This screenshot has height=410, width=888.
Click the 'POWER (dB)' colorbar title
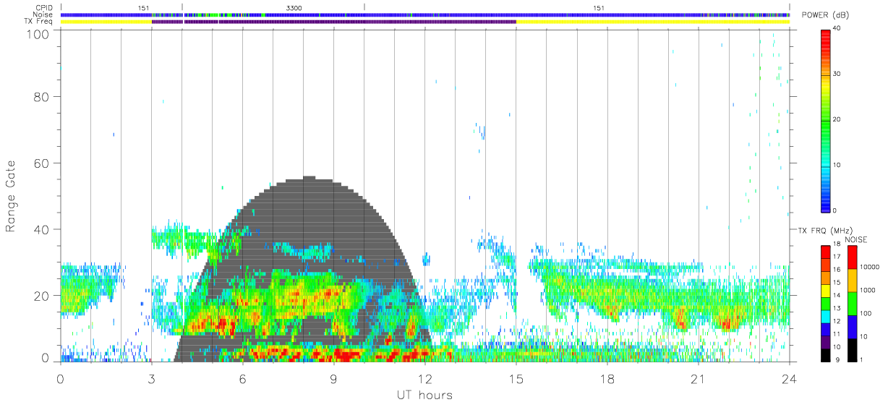point(825,15)
